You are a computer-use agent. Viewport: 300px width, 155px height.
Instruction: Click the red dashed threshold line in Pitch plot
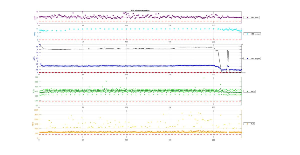click(x=140, y=102)
